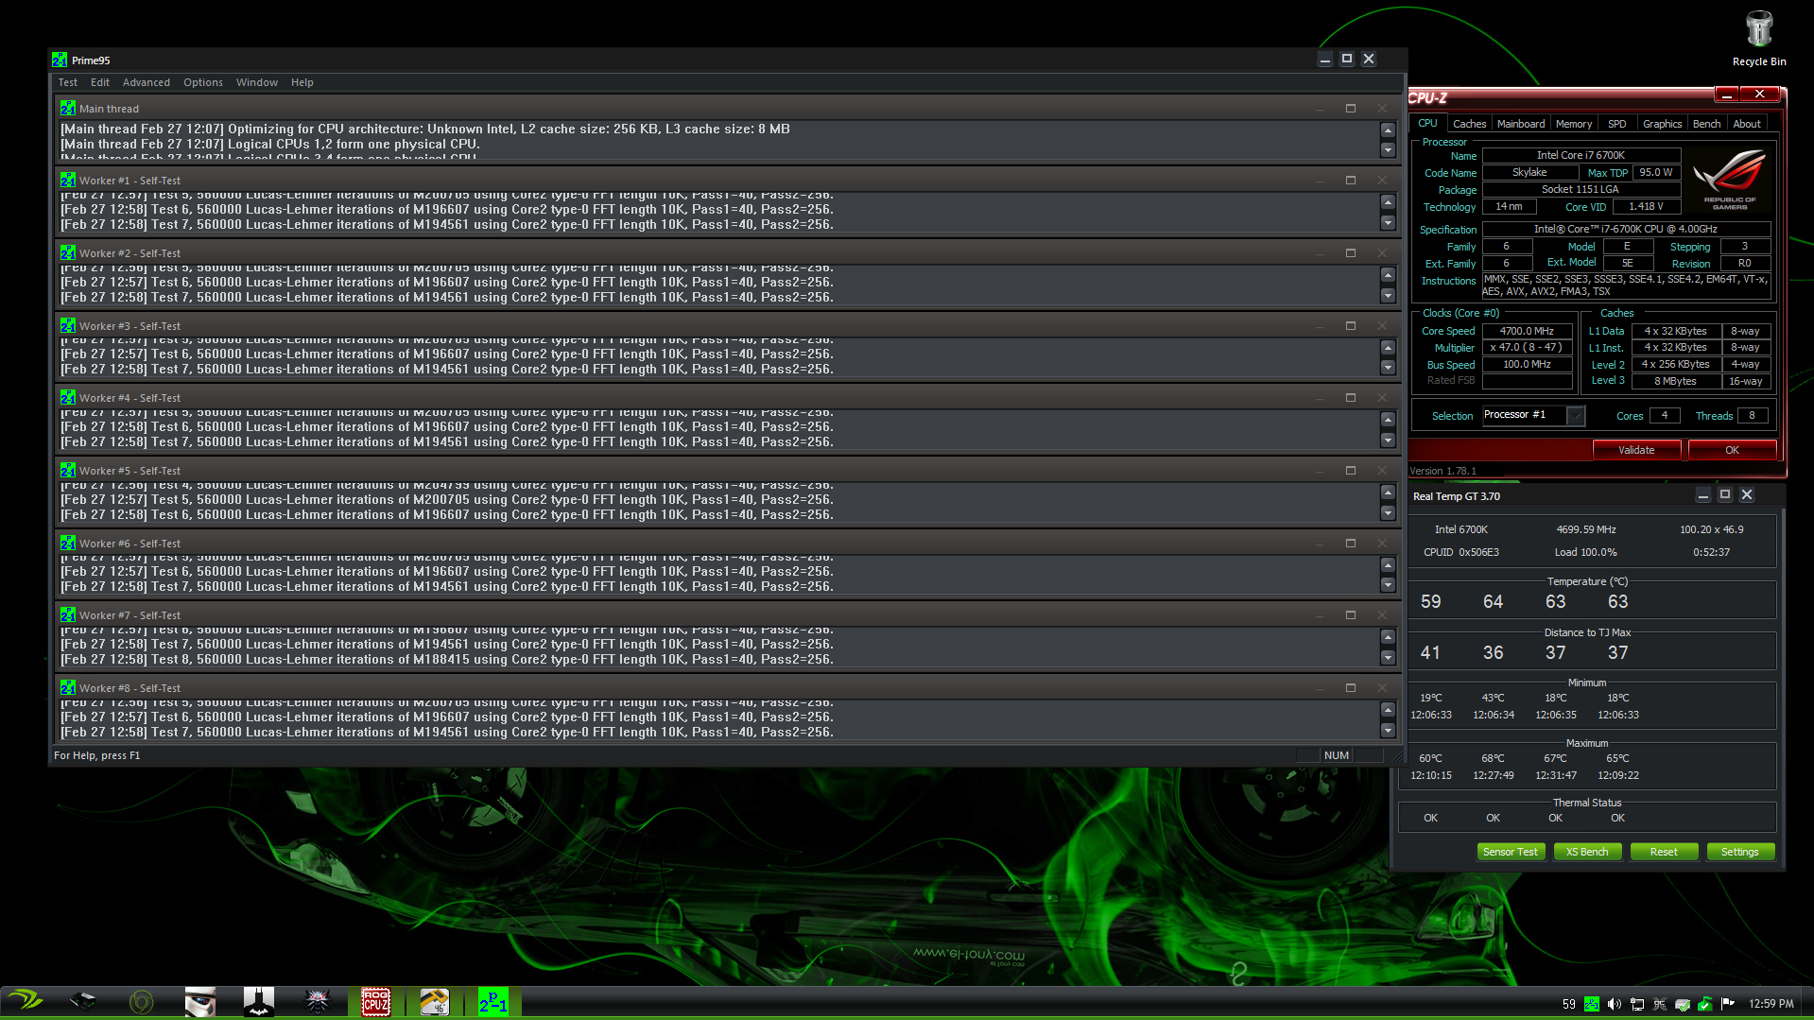This screenshot has width=1814, height=1020.
Task: Open the Options menu in Prime95
Action: pos(203,82)
